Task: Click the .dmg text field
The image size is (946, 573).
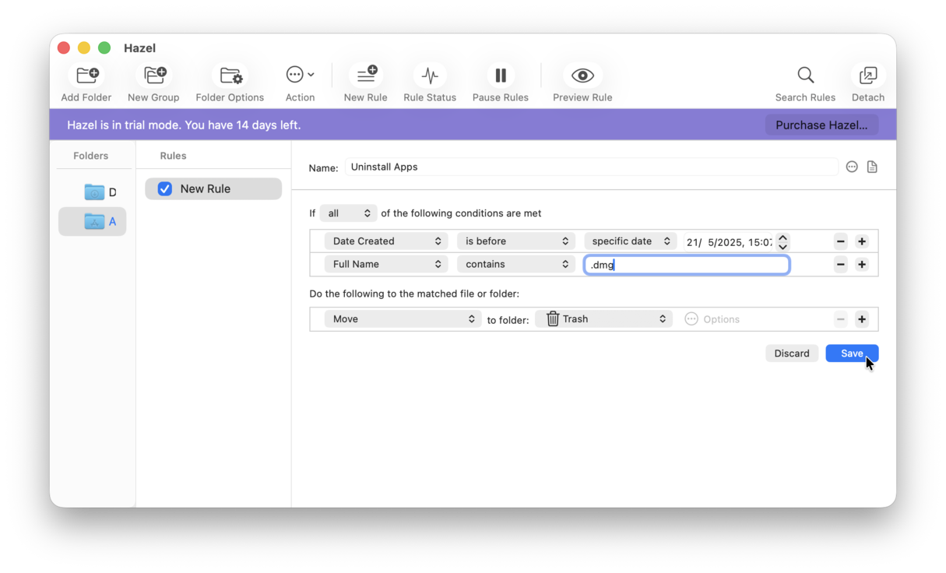Action: (688, 265)
